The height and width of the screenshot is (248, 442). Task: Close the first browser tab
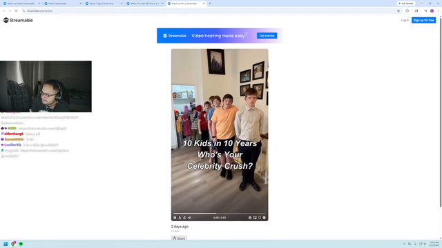pyautogui.click(x=39, y=3)
